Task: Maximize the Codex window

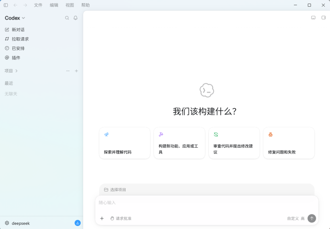Action: tap(309, 5)
